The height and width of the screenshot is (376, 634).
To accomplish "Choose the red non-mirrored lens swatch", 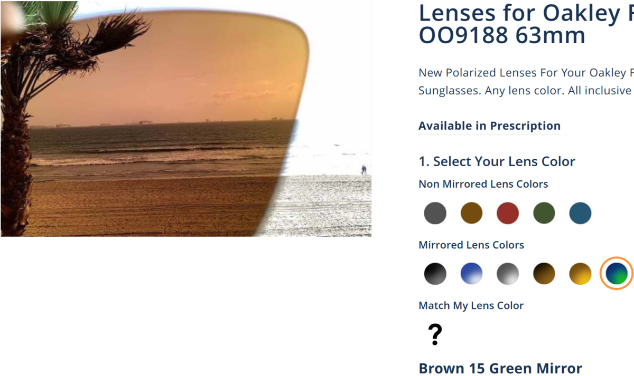I will [x=508, y=213].
